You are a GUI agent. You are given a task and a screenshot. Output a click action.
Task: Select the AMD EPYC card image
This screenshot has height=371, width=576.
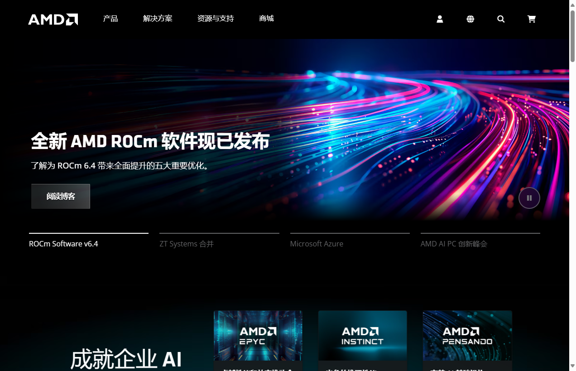pyautogui.click(x=258, y=336)
